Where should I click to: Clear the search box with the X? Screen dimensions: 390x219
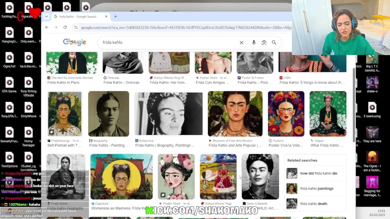click(241, 43)
